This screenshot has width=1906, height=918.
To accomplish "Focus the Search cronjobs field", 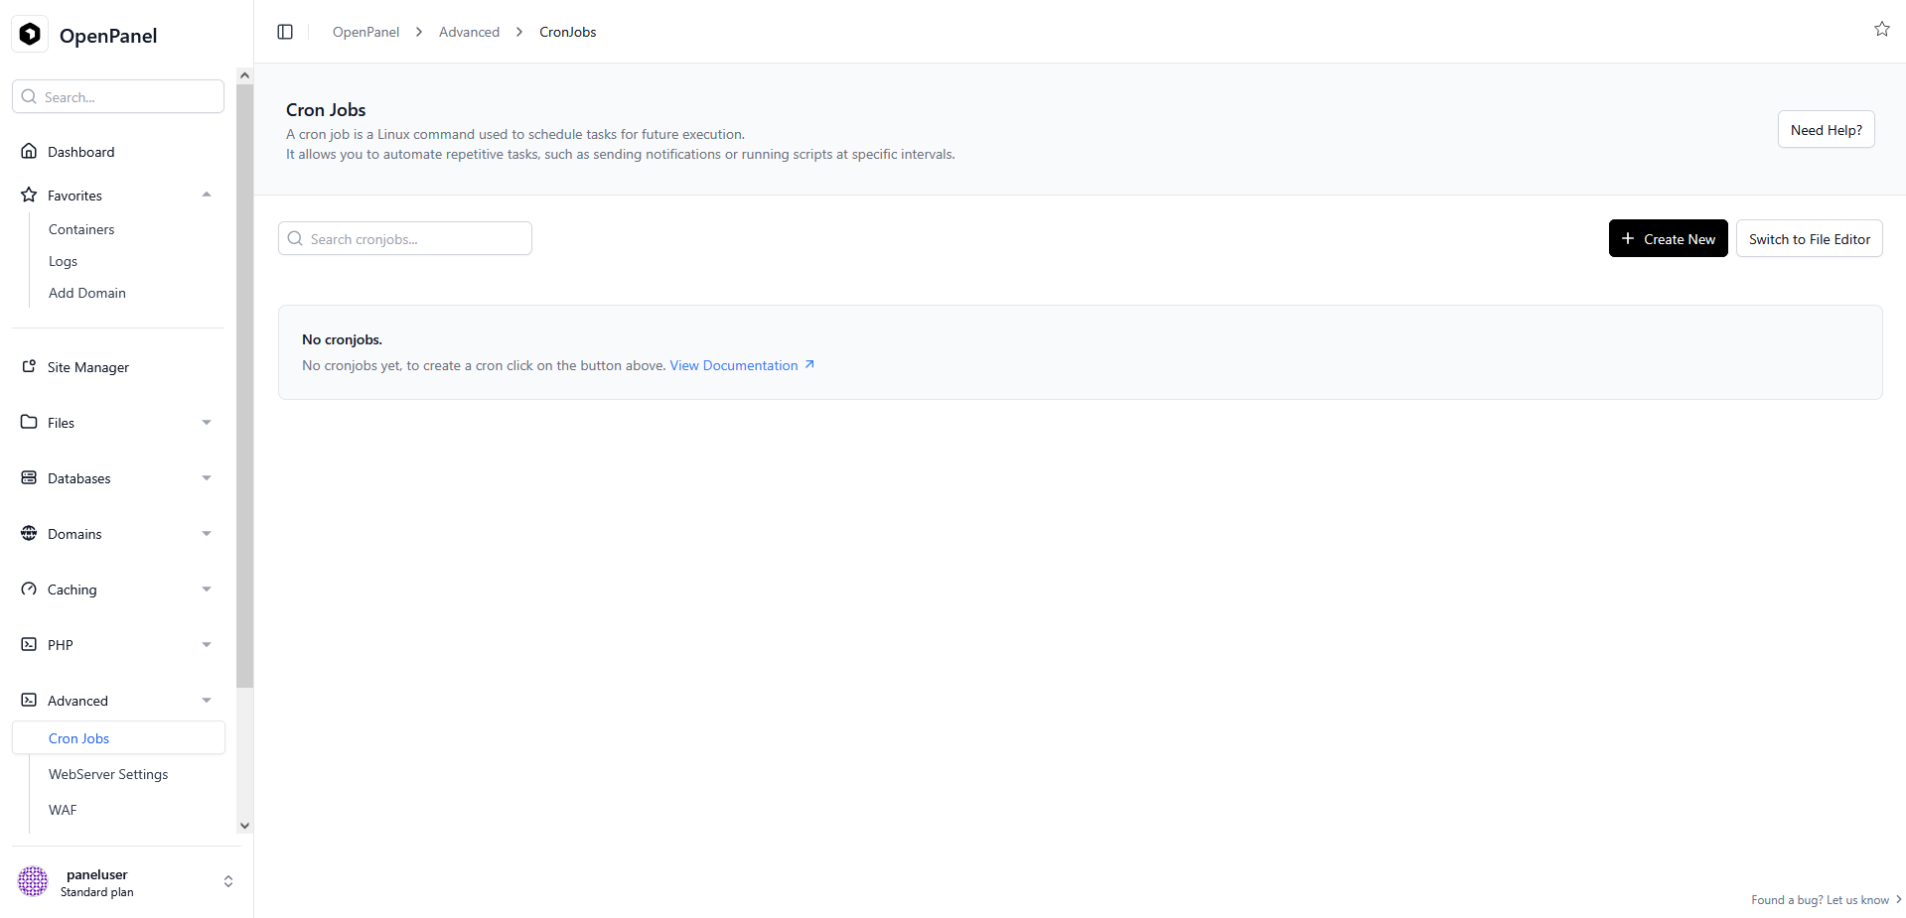I will point(405,238).
